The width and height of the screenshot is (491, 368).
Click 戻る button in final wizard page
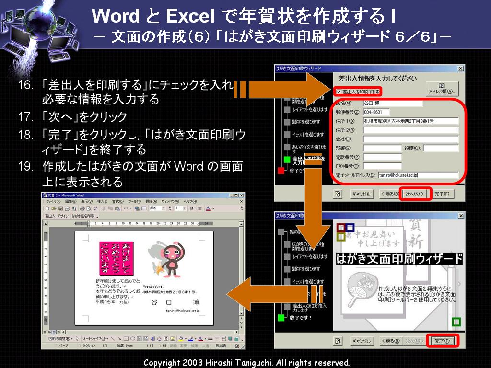[x=390, y=341]
